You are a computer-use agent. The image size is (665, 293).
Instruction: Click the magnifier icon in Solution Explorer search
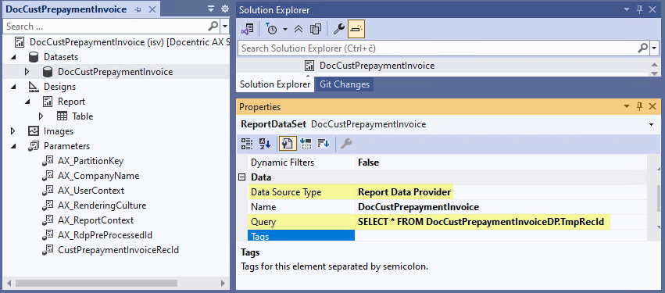(642, 48)
